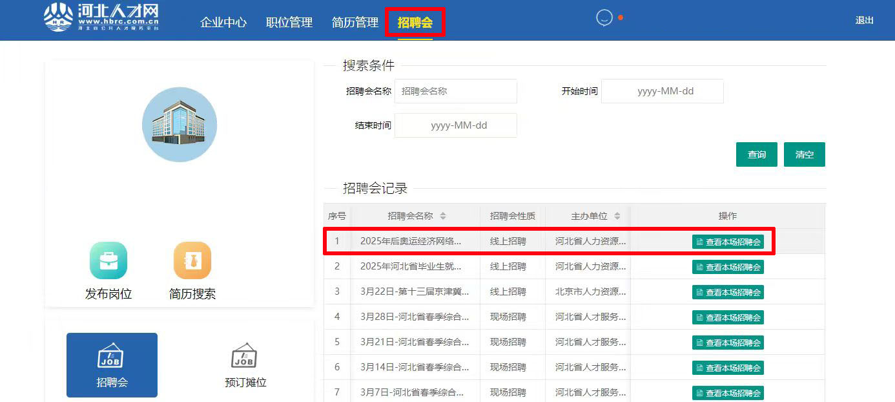
Task: Click the 查询 search button
Action: click(x=756, y=154)
